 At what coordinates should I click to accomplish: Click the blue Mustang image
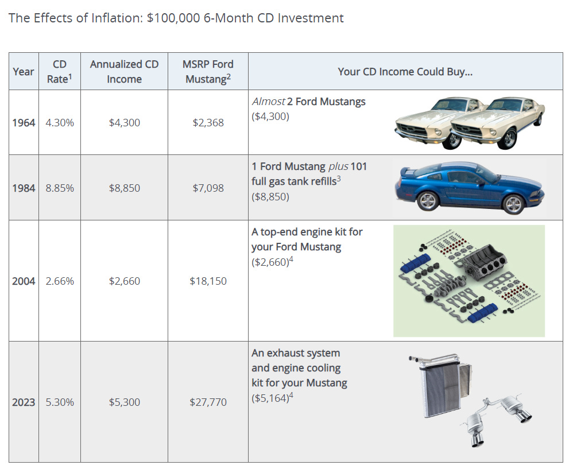coord(470,188)
